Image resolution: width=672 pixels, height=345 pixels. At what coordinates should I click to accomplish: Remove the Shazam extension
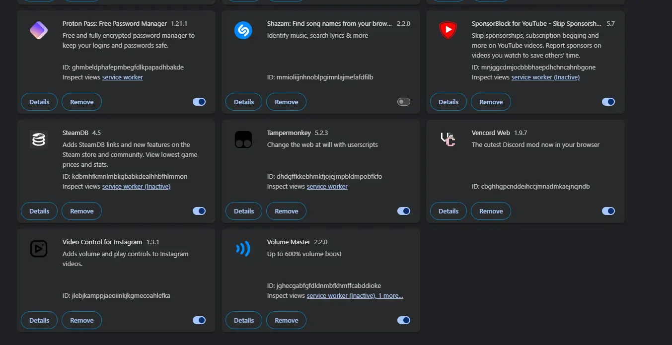pyautogui.click(x=287, y=102)
